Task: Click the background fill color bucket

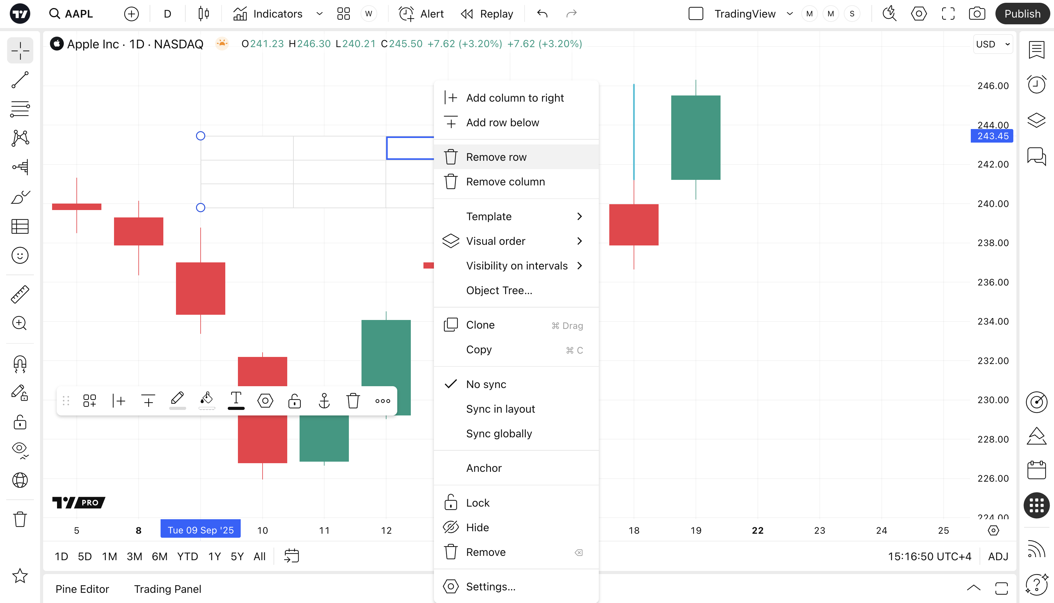Action: coord(206,400)
